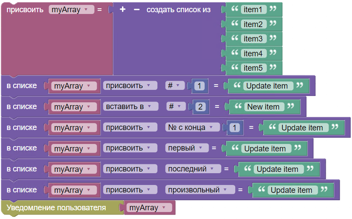The image size is (352, 219).
Task: Open the 'вставить в' mode dropdown
Action: tap(131, 106)
